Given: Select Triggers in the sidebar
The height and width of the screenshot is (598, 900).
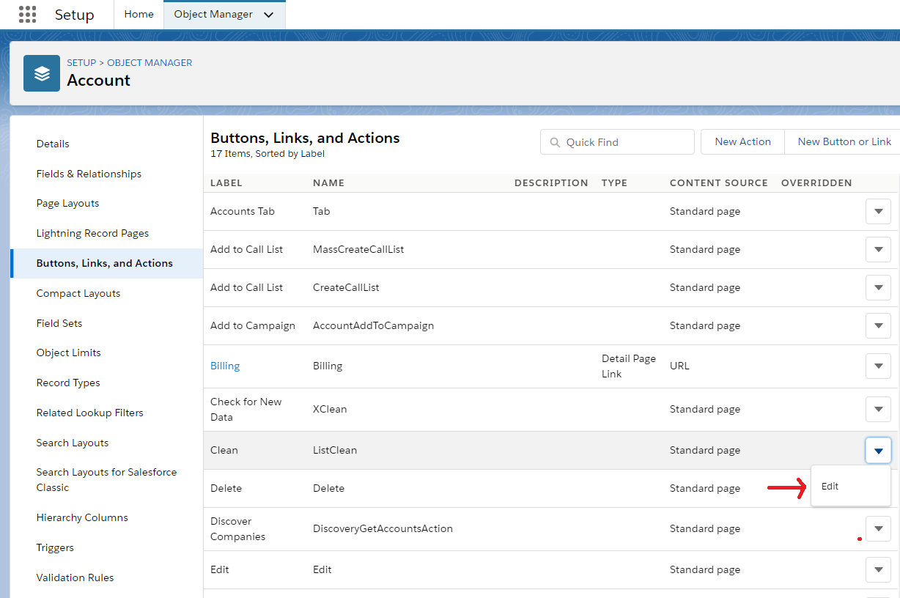Looking at the screenshot, I should coord(54,547).
